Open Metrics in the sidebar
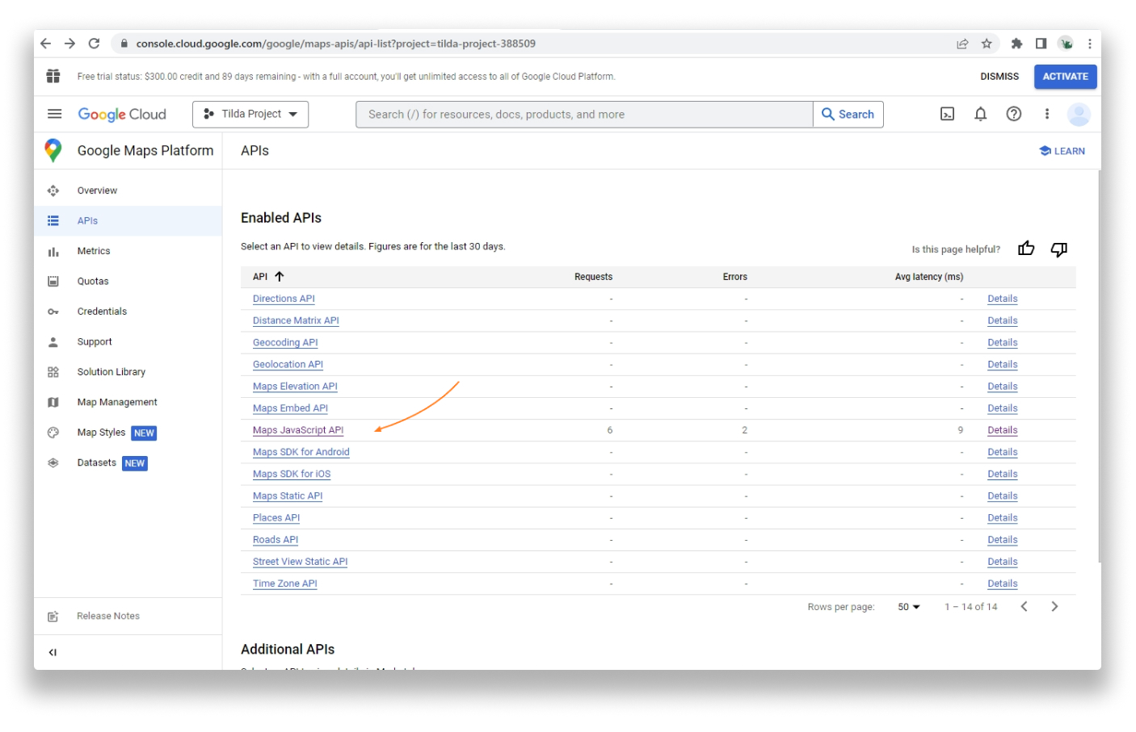1136x732 pixels. pyautogui.click(x=128, y=251)
